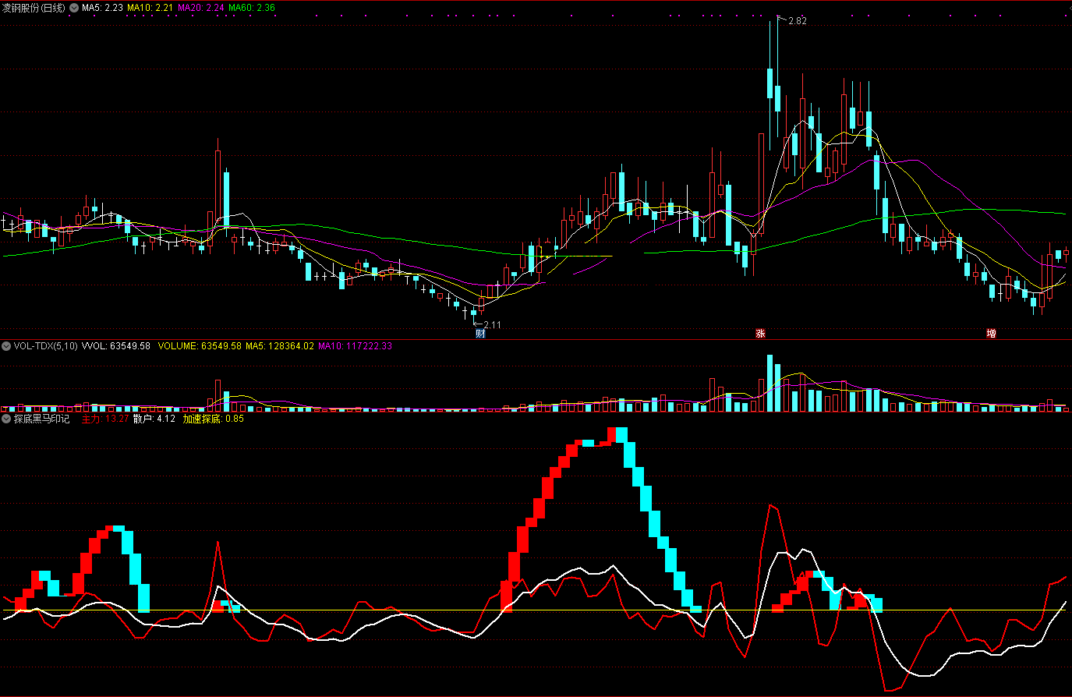The height and width of the screenshot is (697, 1072).
Task: Click the red 涨 event marker
Action: (760, 334)
